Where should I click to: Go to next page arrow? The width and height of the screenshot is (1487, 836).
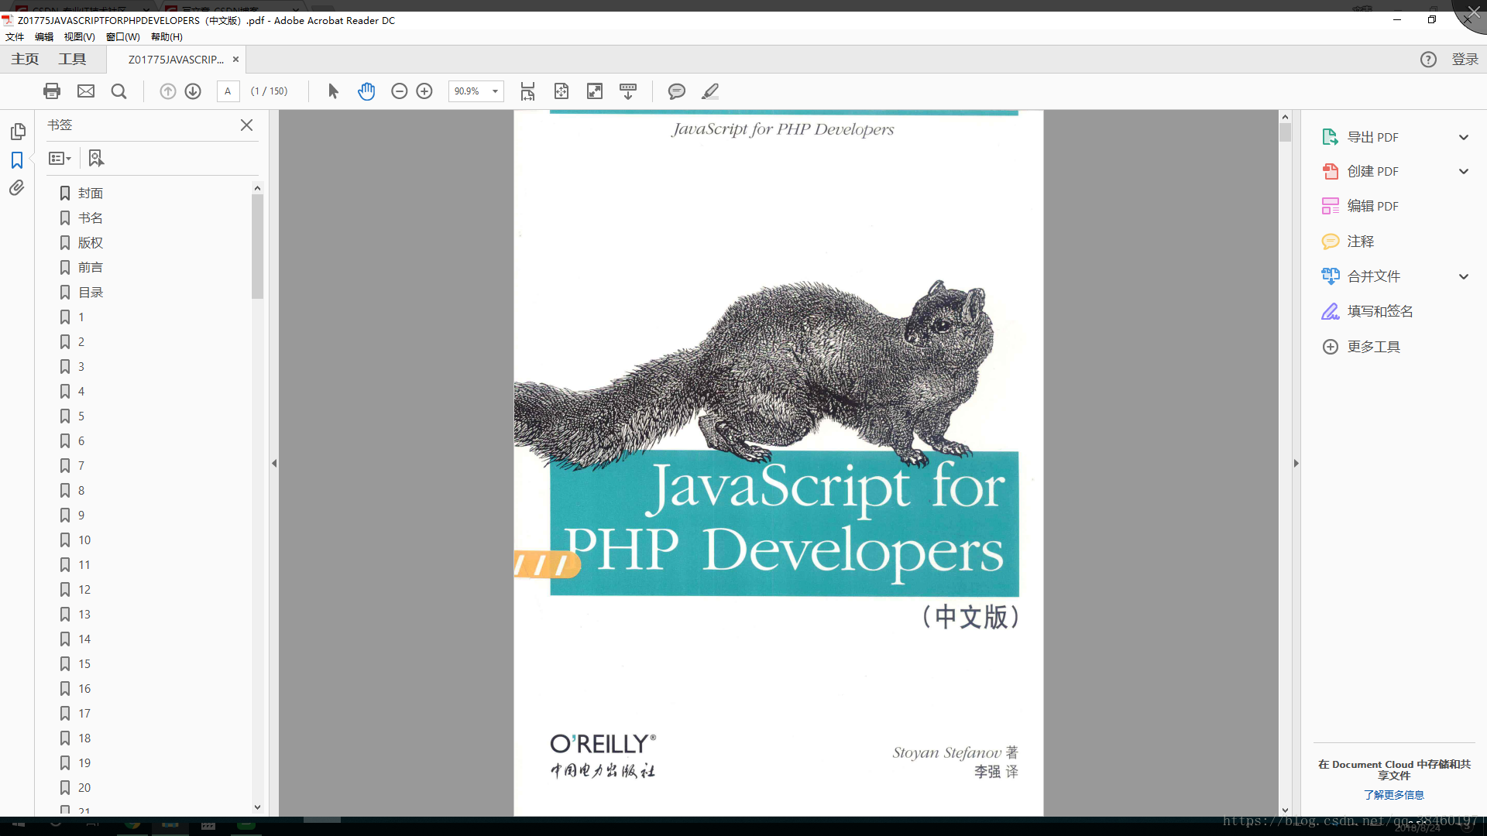193,91
